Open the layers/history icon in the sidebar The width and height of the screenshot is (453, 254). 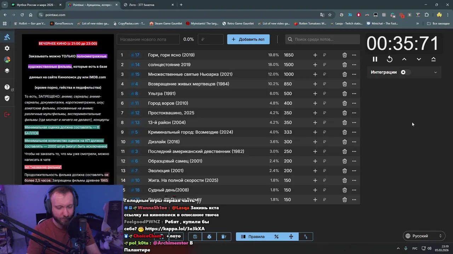tap(7, 71)
